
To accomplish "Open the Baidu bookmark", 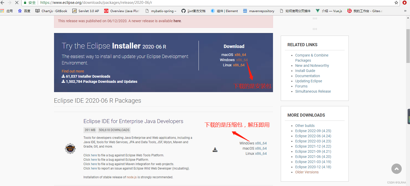I will (x=24, y=11).
